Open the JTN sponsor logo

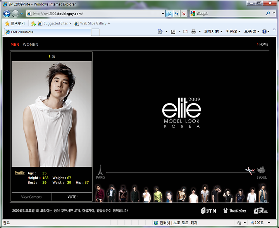point(208,211)
